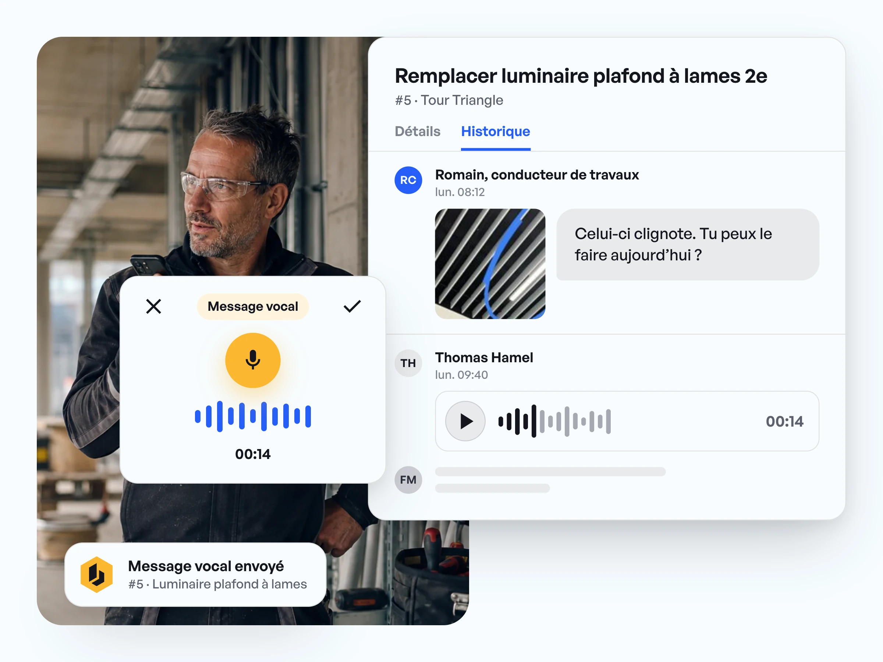Click the '#5 · Tour Triangle' subtitle
883x662 pixels.
449,100
